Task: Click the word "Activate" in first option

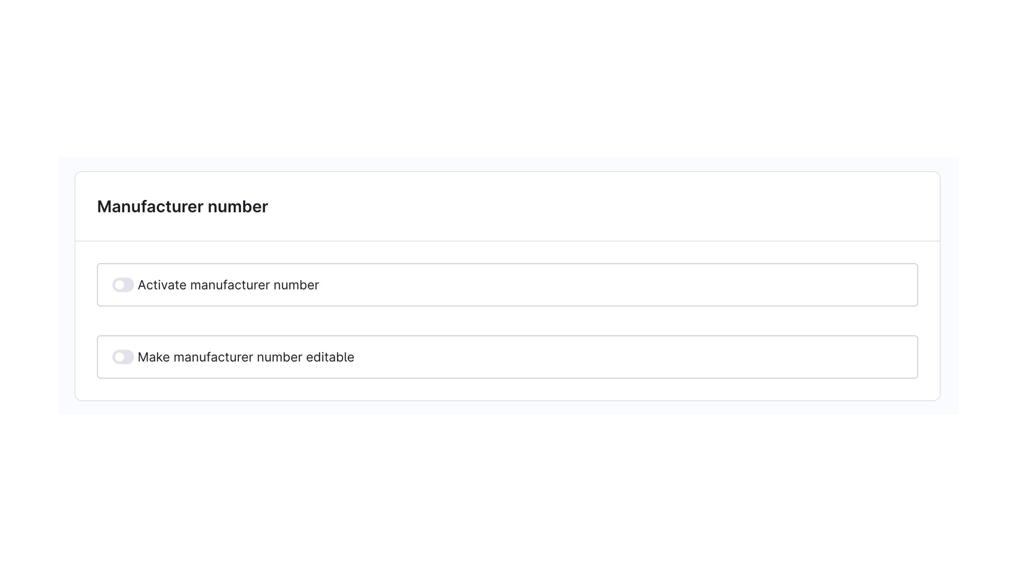Action: point(162,285)
